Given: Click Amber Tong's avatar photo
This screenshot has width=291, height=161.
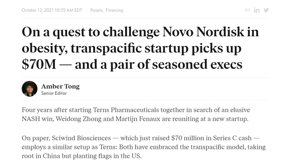Looking at the screenshot, I should point(30,89).
